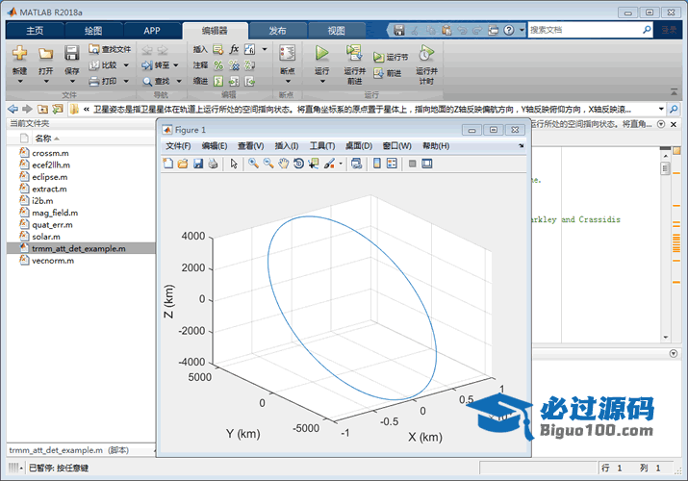Click the Open File icon in Figure 1
The image size is (688, 481).
tap(183, 164)
